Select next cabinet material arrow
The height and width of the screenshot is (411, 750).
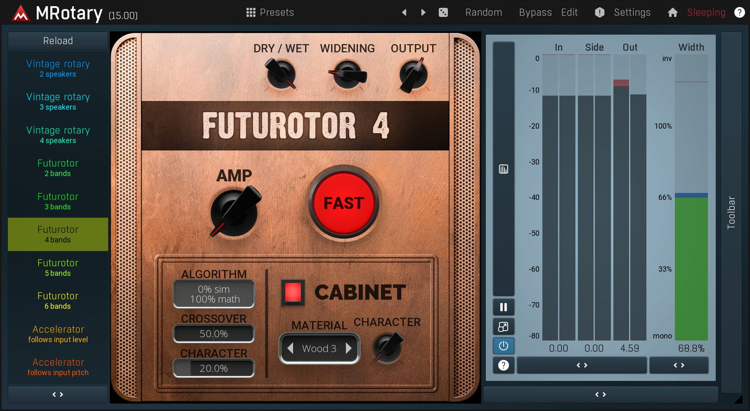[349, 348]
